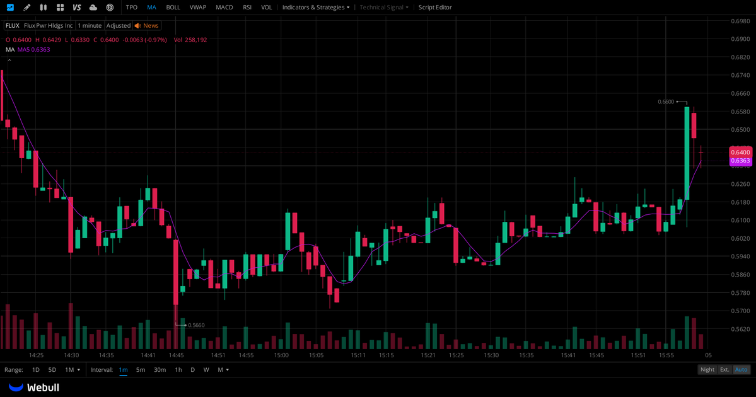Select 1m interval
Image resolution: width=756 pixels, height=397 pixels.
point(123,369)
